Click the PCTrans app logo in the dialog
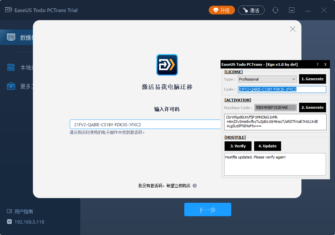Viewport: 335px width, 235px height. click(167, 65)
